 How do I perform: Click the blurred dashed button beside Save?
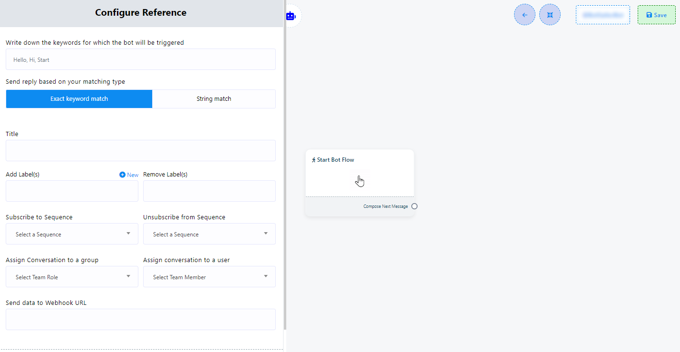point(602,15)
